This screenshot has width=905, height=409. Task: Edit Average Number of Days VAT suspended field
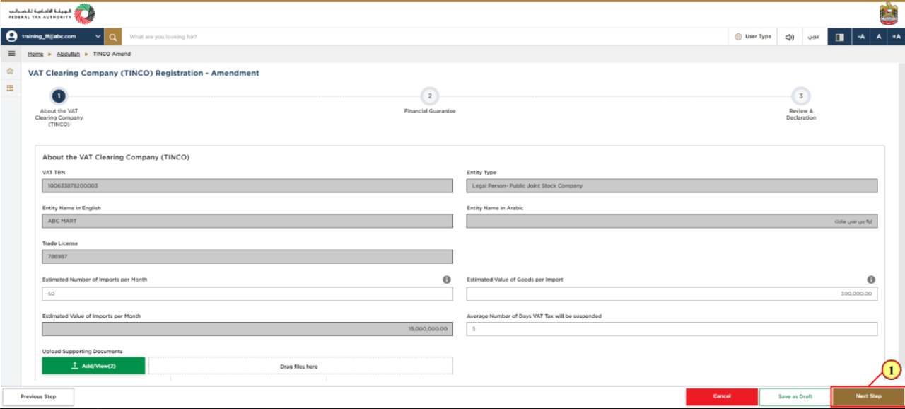672,329
